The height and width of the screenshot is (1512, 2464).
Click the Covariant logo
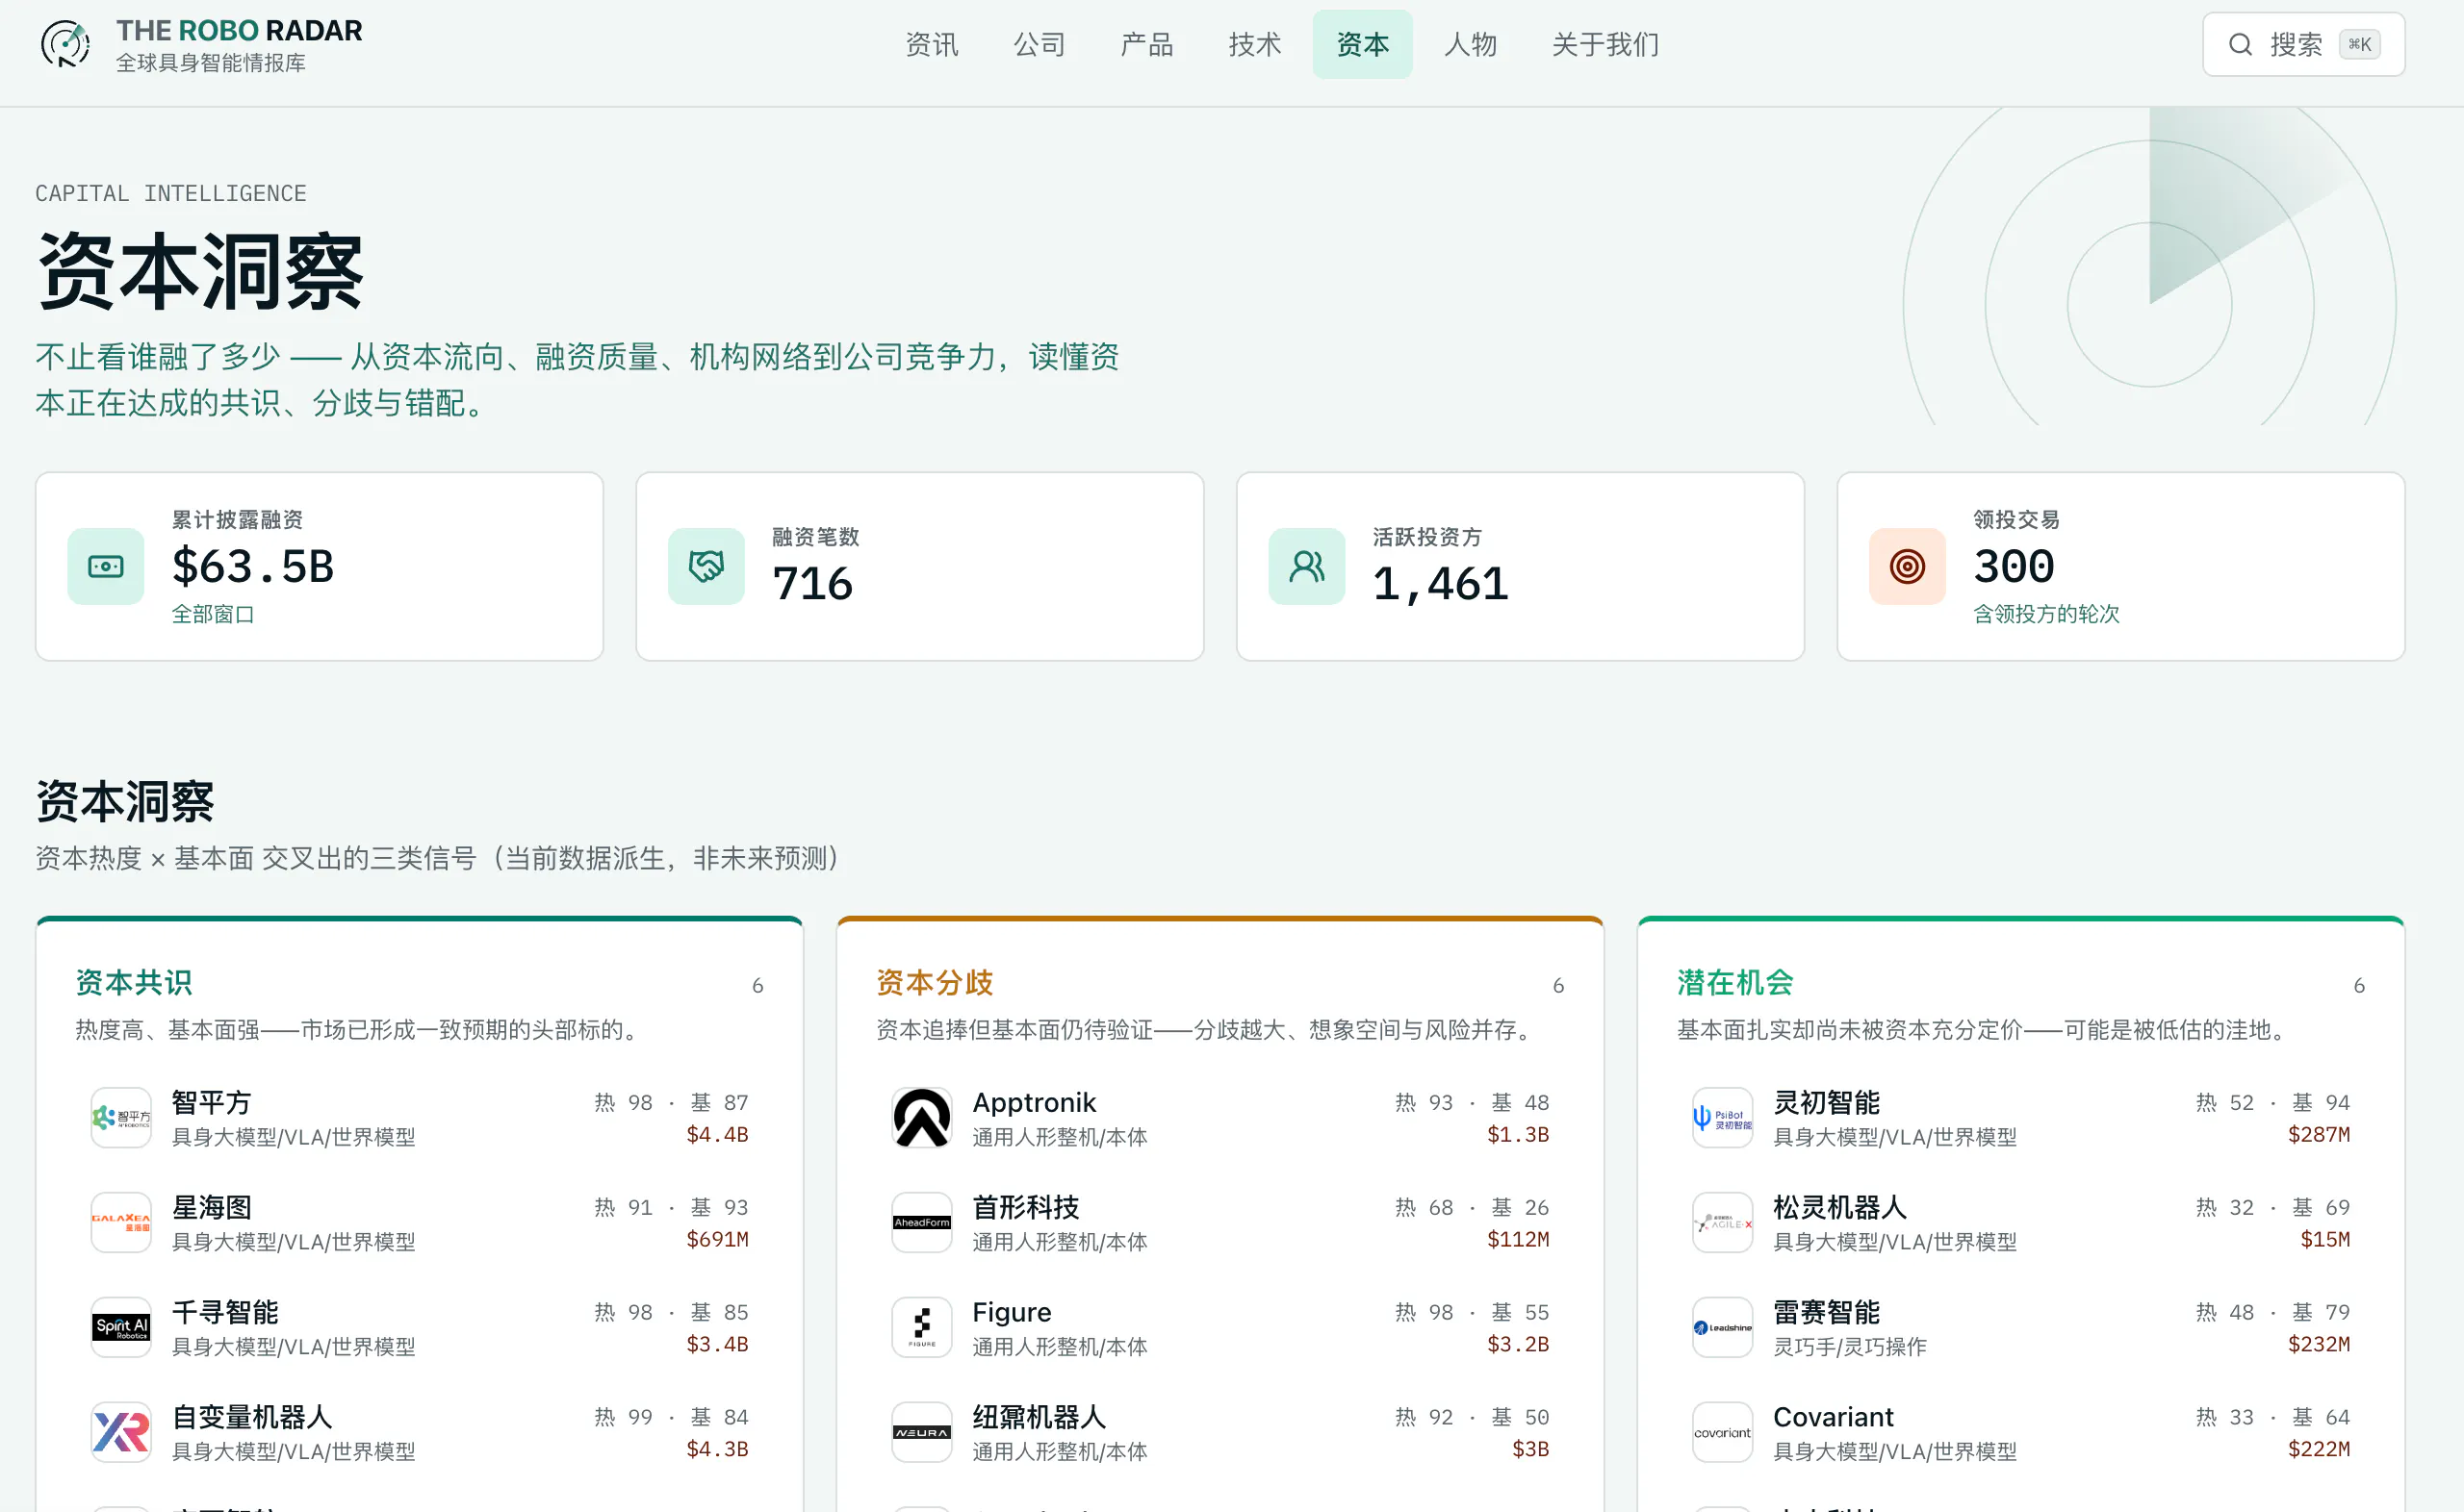coord(1722,1433)
